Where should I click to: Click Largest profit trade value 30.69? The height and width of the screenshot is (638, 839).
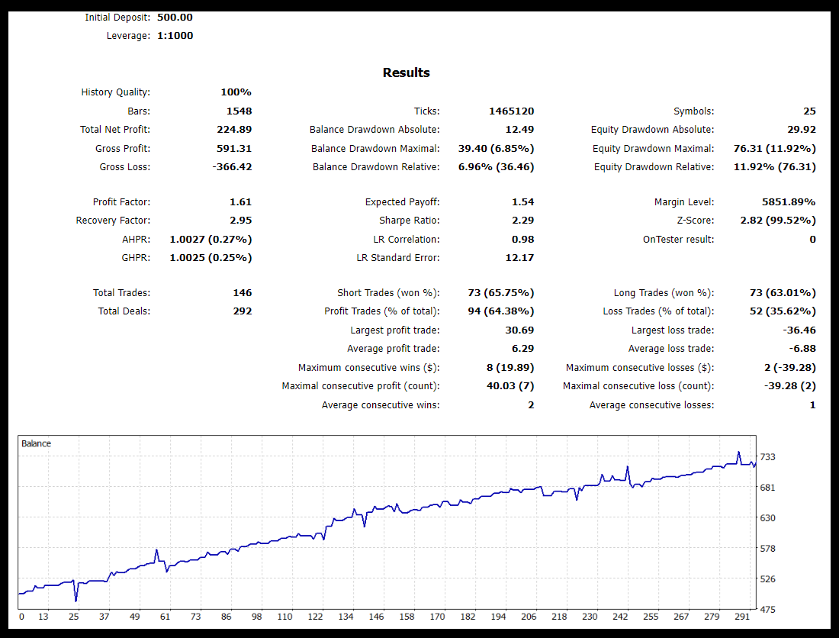click(x=519, y=330)
